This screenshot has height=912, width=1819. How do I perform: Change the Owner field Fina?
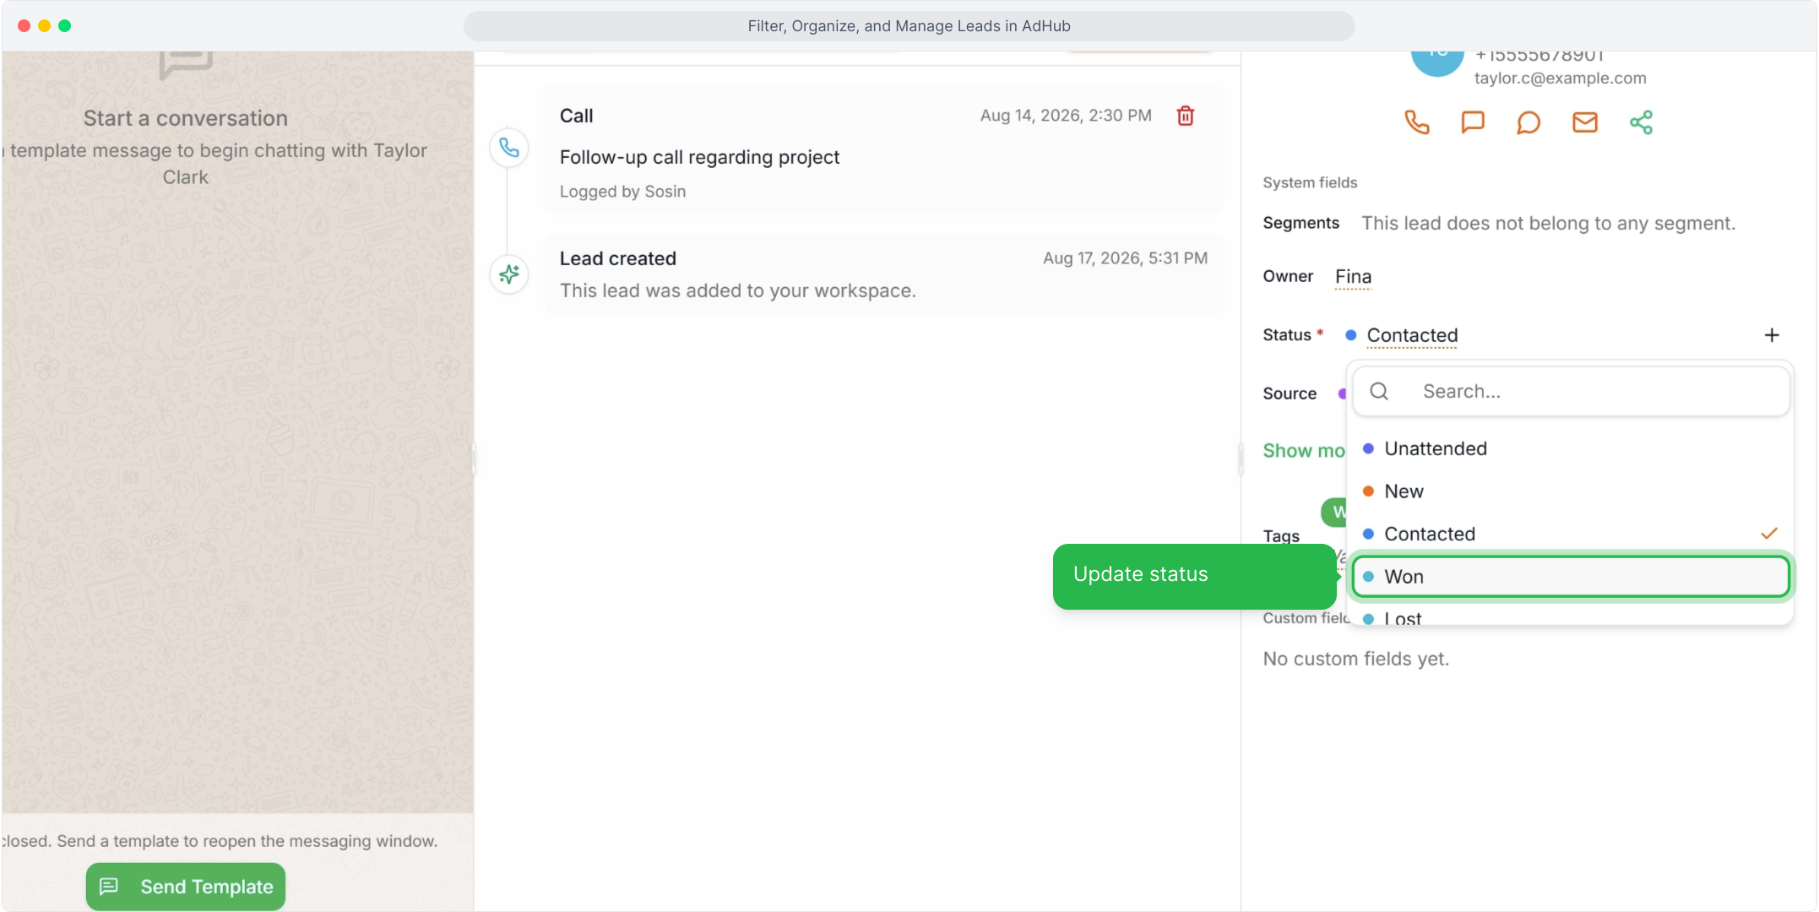[x=1353, y=277]
